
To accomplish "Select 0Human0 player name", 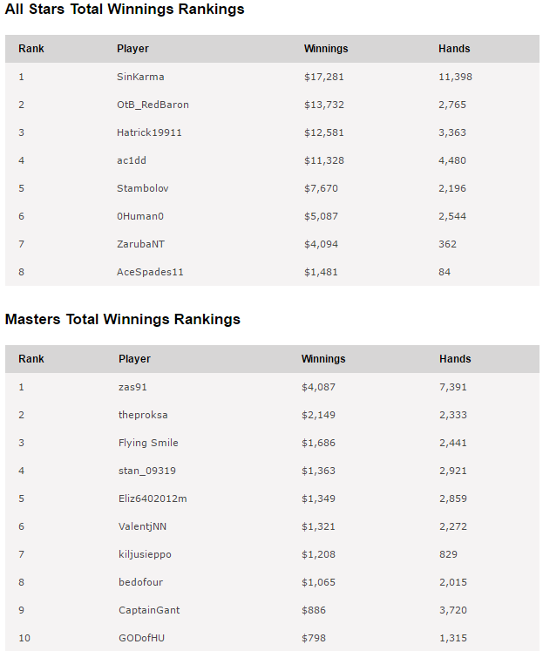I will pos(140,216).
